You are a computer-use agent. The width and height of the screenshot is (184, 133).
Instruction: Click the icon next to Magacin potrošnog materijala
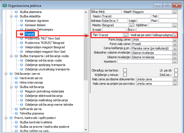coord(21,91)
